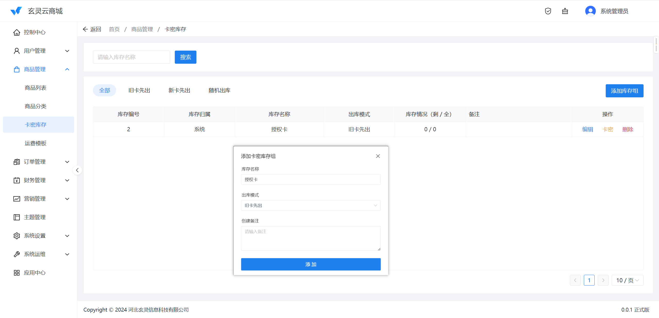Open the 商品列表 sidebar item
This screenshot has width=659, height=318.
click(x=36, y=88)
